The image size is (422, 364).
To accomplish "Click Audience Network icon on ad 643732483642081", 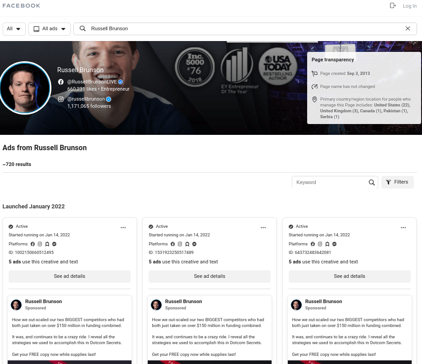I will click(x=327, y=244).
